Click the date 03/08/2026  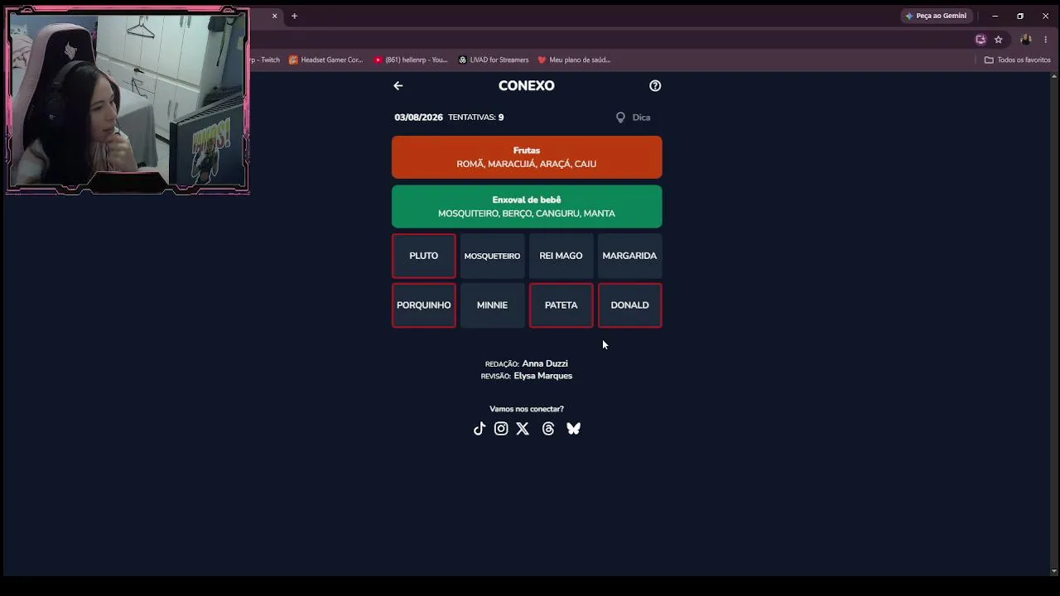(x=418, y=118)
